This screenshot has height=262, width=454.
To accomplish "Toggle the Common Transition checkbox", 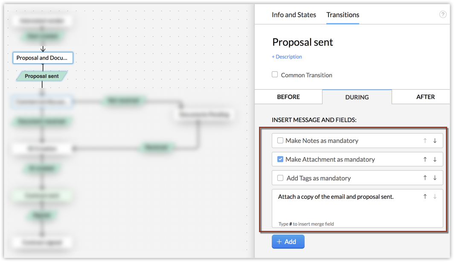I will coord(275,74).
